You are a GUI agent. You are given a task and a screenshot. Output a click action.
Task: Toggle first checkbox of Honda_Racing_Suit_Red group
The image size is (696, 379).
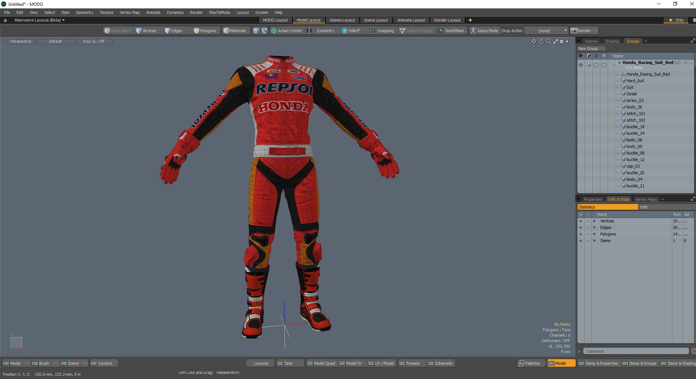(596, 65)
